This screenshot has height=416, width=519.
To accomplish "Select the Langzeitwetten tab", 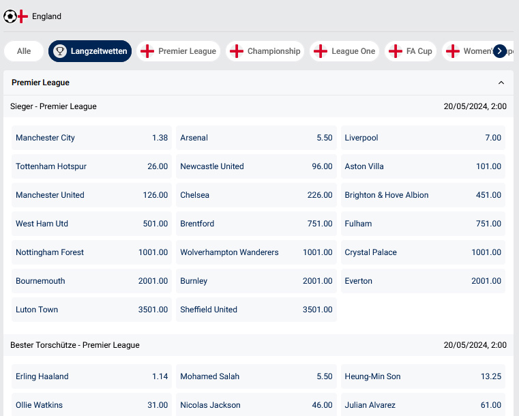I will [90, 51].
